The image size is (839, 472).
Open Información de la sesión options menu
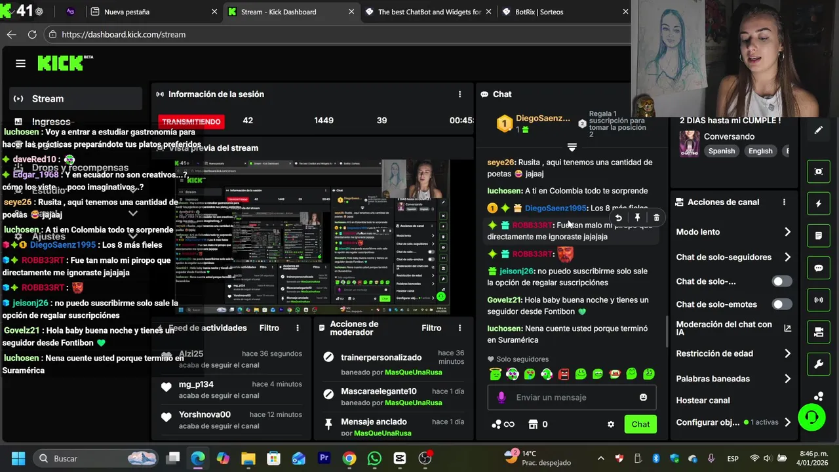tap(459, 94)
